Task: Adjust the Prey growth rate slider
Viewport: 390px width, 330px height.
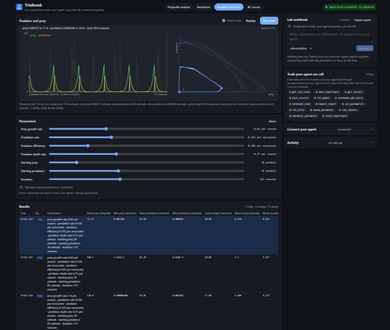Action: (x=147, y=129)
